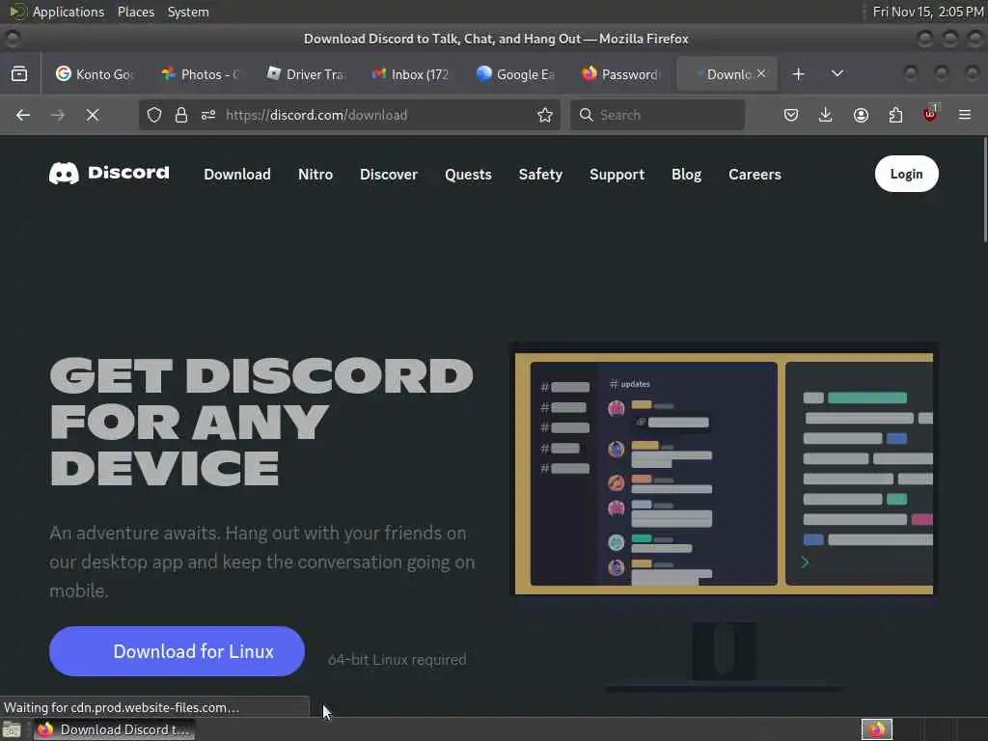Switch to Password tab
The image size is (988, 741).
[621, 74]
